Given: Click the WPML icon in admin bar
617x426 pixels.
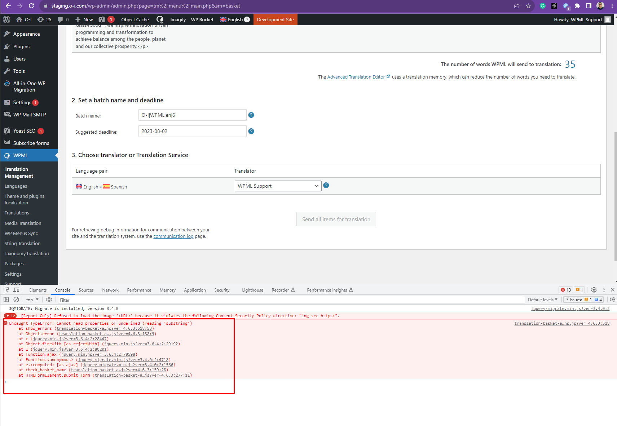Looking at the screenshot, I should pos(160,19).
